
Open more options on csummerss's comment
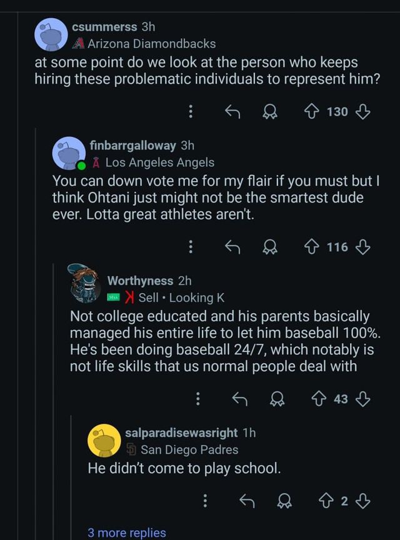point(191,112)
